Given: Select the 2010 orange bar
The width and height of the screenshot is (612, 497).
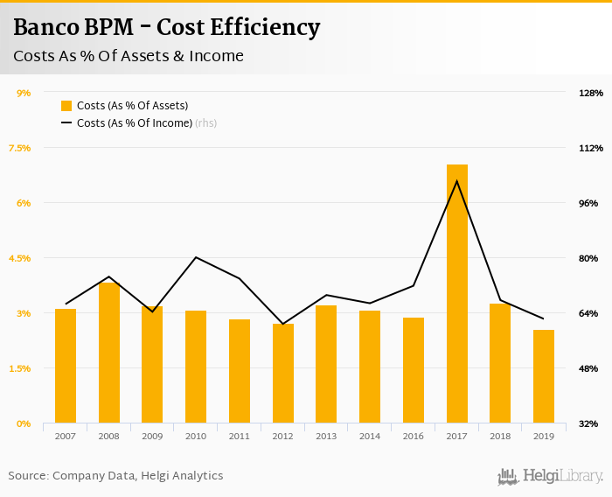Looking at the screenshot, I should (196, 367).
